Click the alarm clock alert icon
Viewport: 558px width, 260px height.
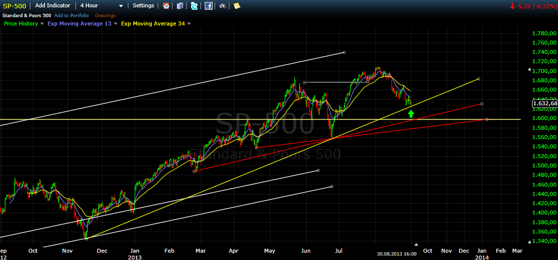pos(167,6)
